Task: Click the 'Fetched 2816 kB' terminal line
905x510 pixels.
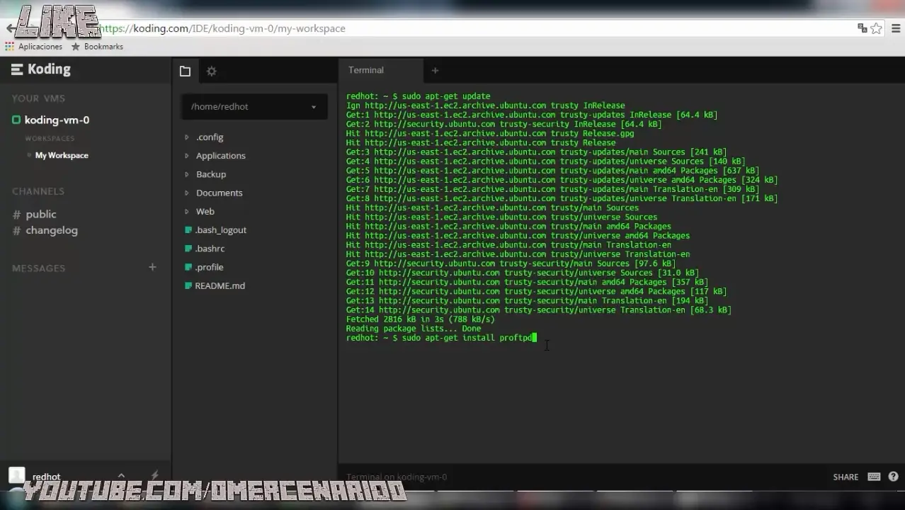Action: point(421,319)
